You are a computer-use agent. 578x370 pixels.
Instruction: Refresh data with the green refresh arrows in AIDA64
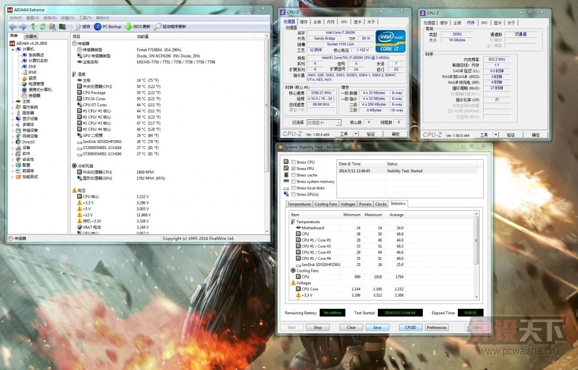pyautogui.click(x=43, y=27)
